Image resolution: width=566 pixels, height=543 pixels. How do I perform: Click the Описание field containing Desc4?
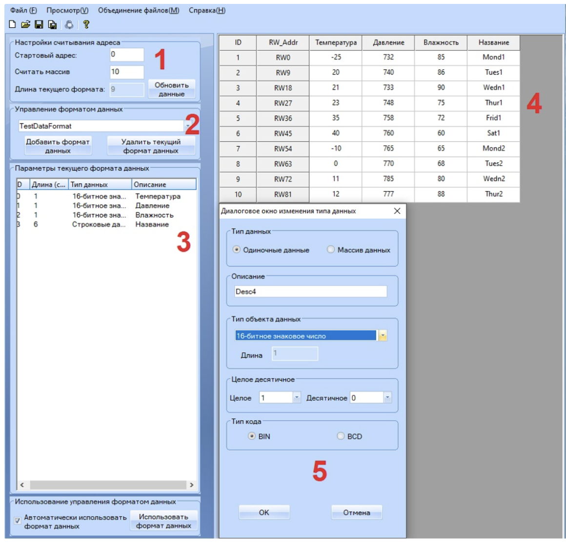(310, 291)
